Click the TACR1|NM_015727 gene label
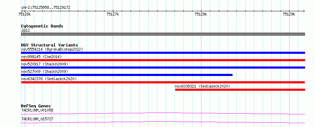 37,119
